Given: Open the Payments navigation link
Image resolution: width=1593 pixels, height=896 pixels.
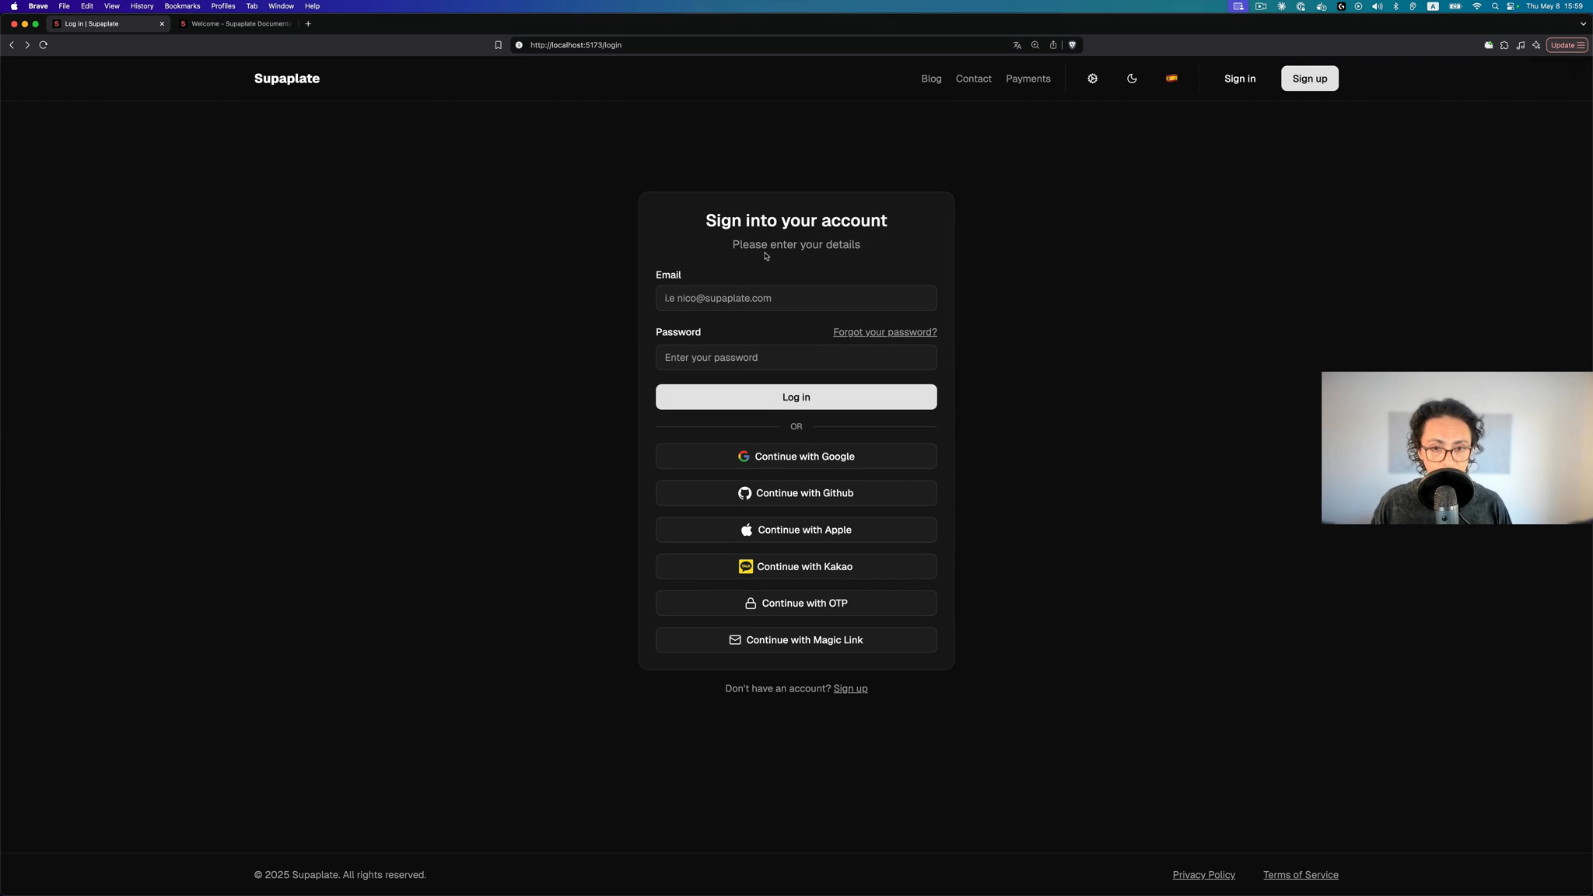Looking at the screenshot, I should 1028,79.
